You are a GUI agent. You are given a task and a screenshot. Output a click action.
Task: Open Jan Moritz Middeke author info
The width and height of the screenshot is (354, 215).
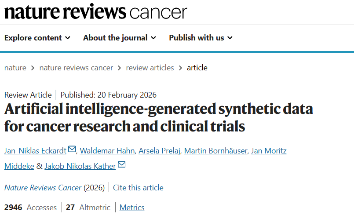(269, 151)
